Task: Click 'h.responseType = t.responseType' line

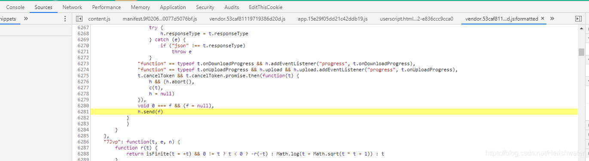Action: coord(204,33)
